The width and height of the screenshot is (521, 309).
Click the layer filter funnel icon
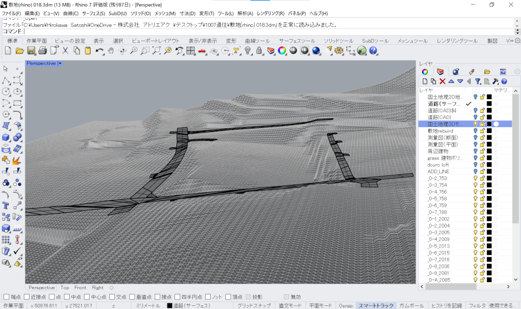click(478, 81)
